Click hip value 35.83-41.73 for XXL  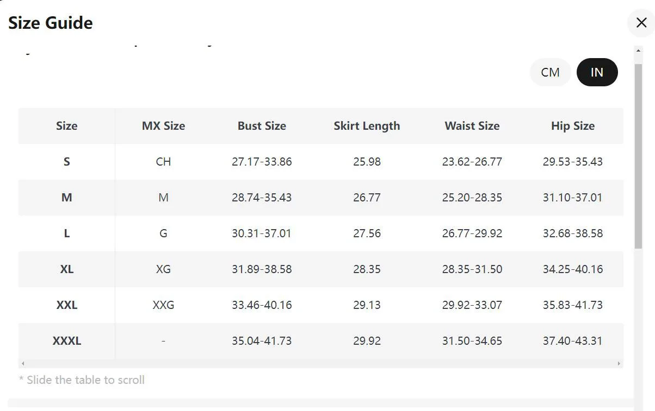pyautogui.click(x=572, y=305)
